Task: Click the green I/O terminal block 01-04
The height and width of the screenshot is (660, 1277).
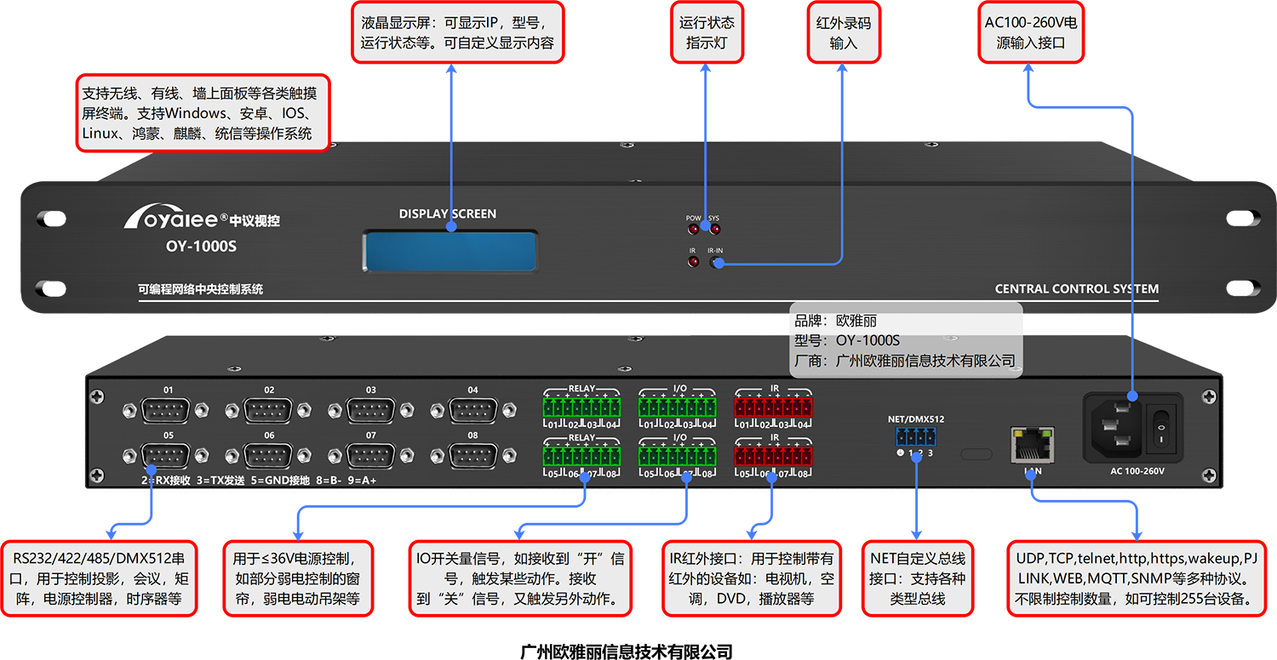Action: coord(679,406)
